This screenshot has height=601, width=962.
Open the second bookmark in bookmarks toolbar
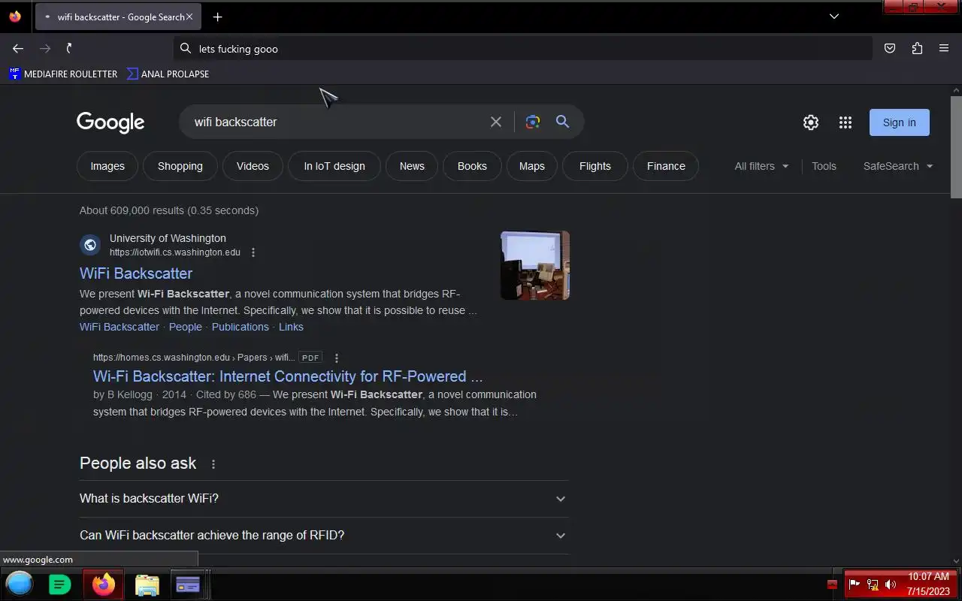tap(168, 74)
